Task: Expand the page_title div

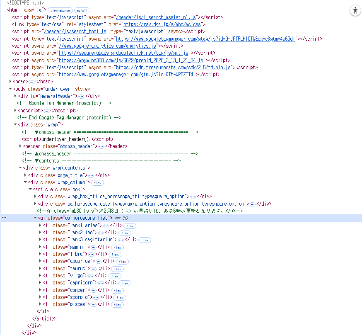Action: tap(25, 175)
